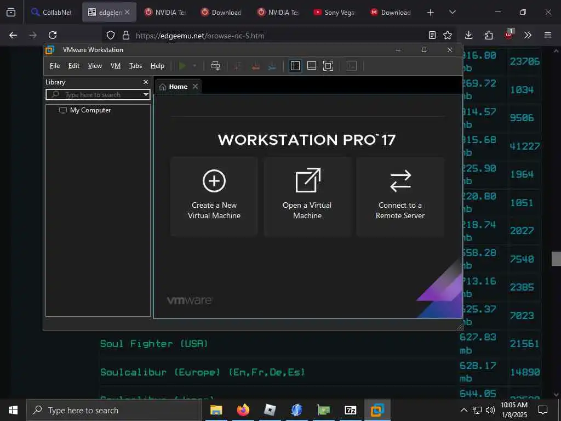Open the notification center icon

coord(543,410)
